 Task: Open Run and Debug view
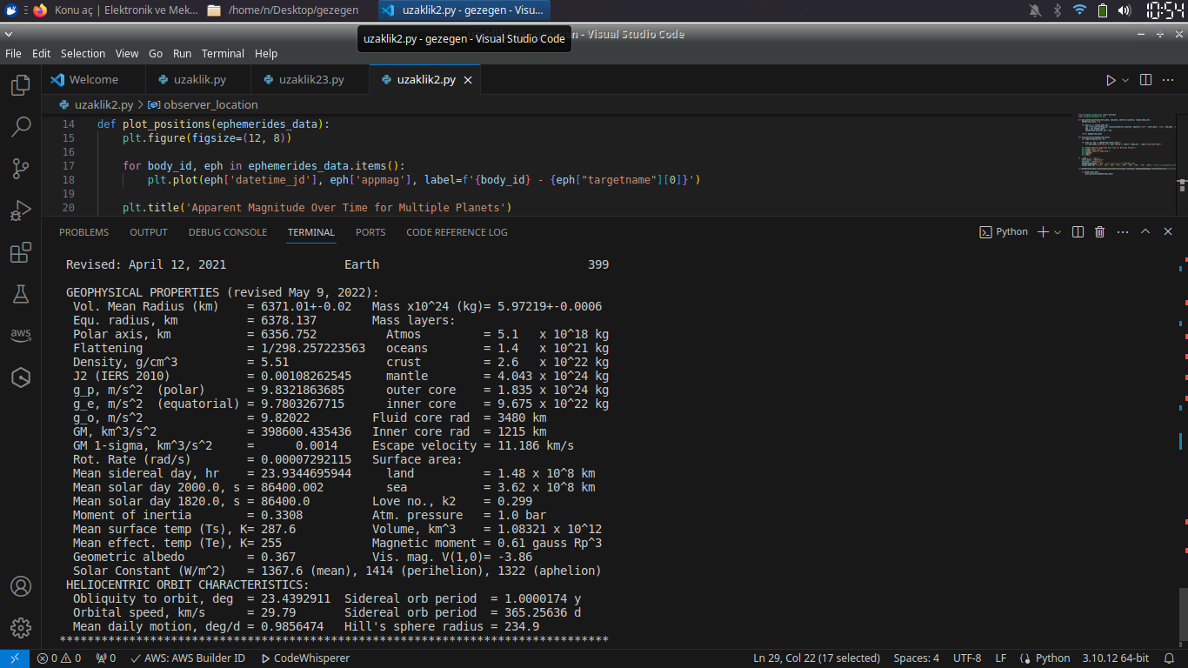pyautogui.click(x=21, y=210)
